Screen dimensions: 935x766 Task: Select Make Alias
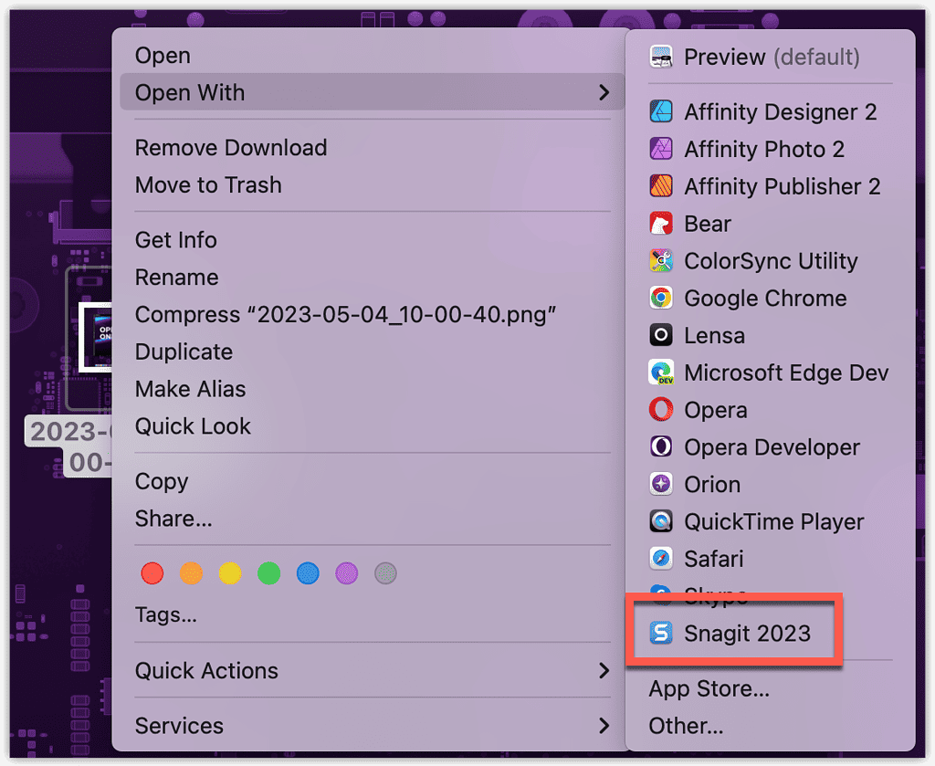[373, 389]
